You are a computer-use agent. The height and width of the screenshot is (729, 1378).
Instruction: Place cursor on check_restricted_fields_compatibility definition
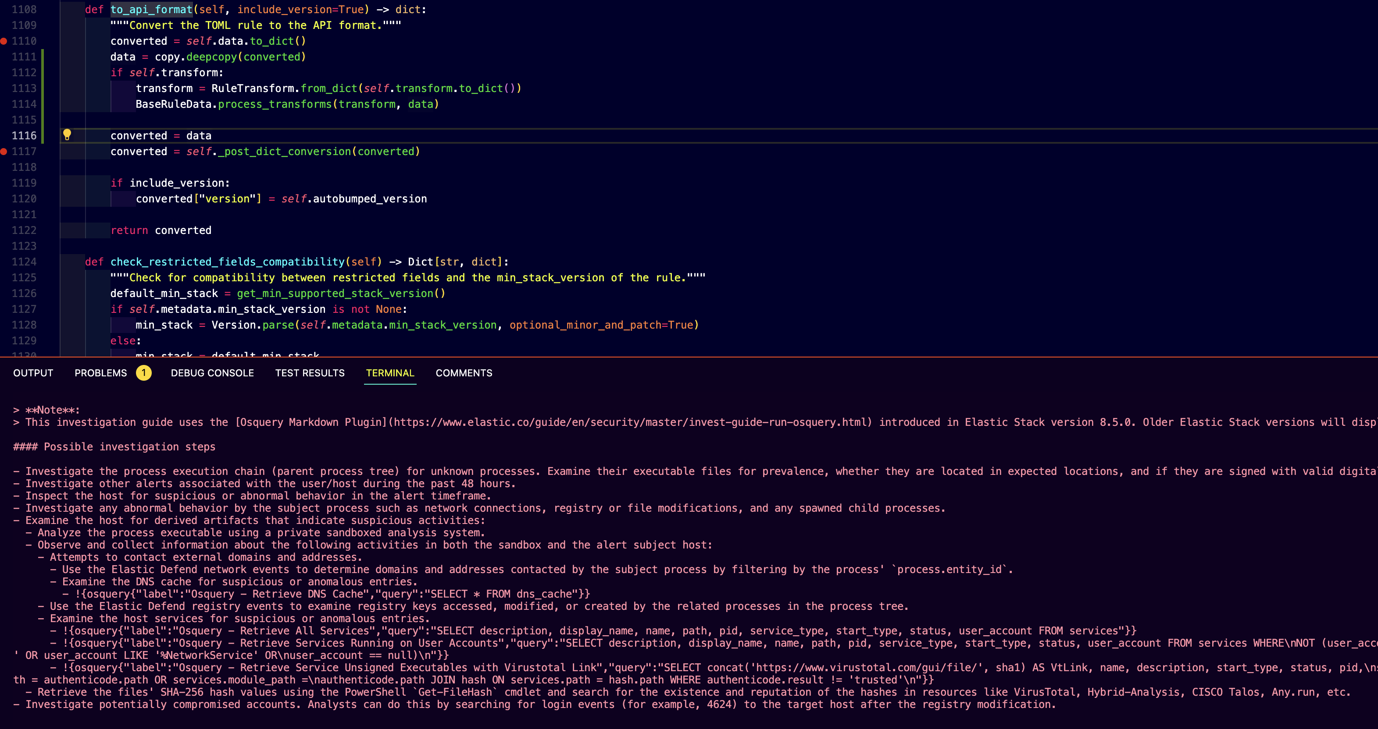pyautogui.click(x=227, y=262)
